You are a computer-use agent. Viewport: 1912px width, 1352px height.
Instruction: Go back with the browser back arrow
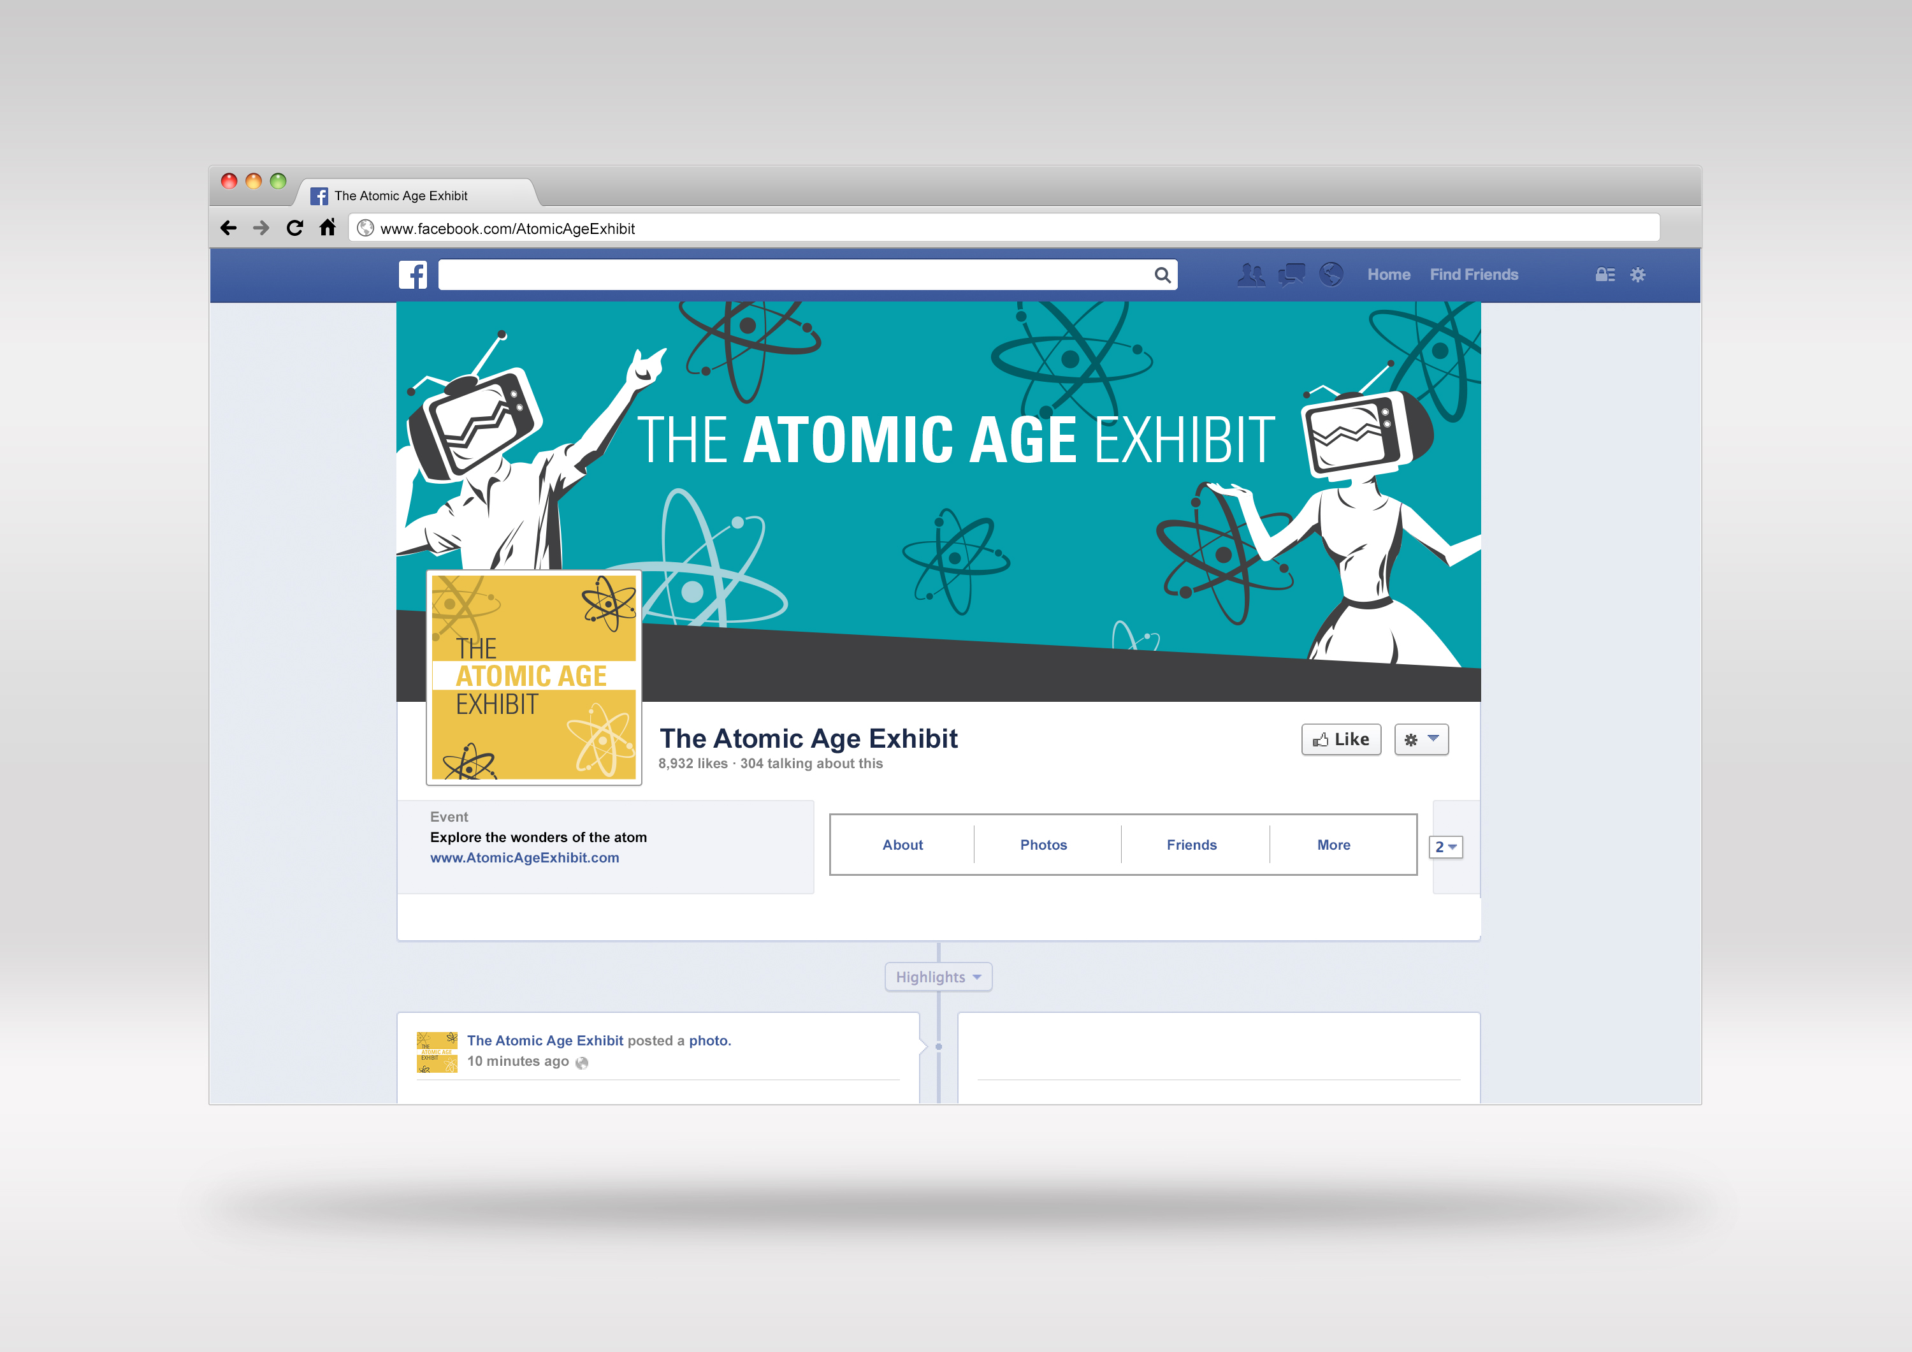(x=228, y=228)
